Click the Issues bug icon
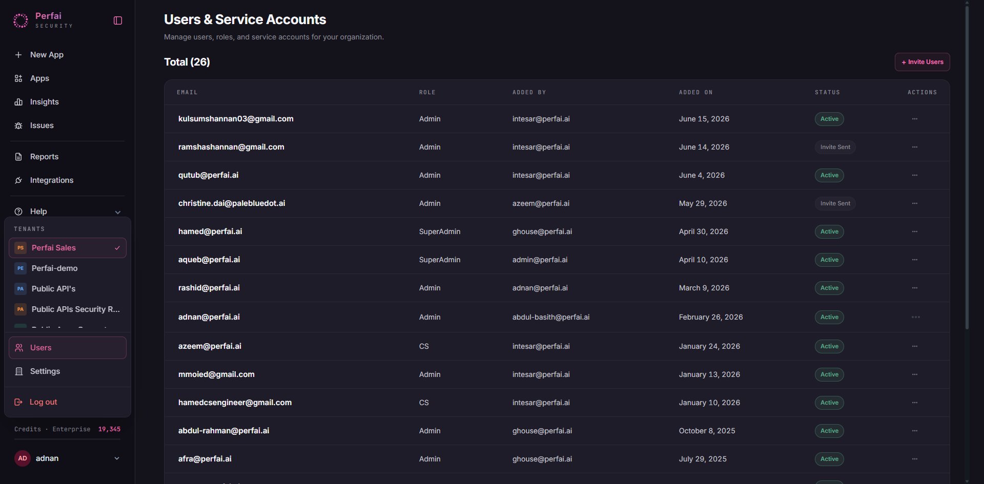The height and width of the screenshot is (484, 984). [18, 125]
